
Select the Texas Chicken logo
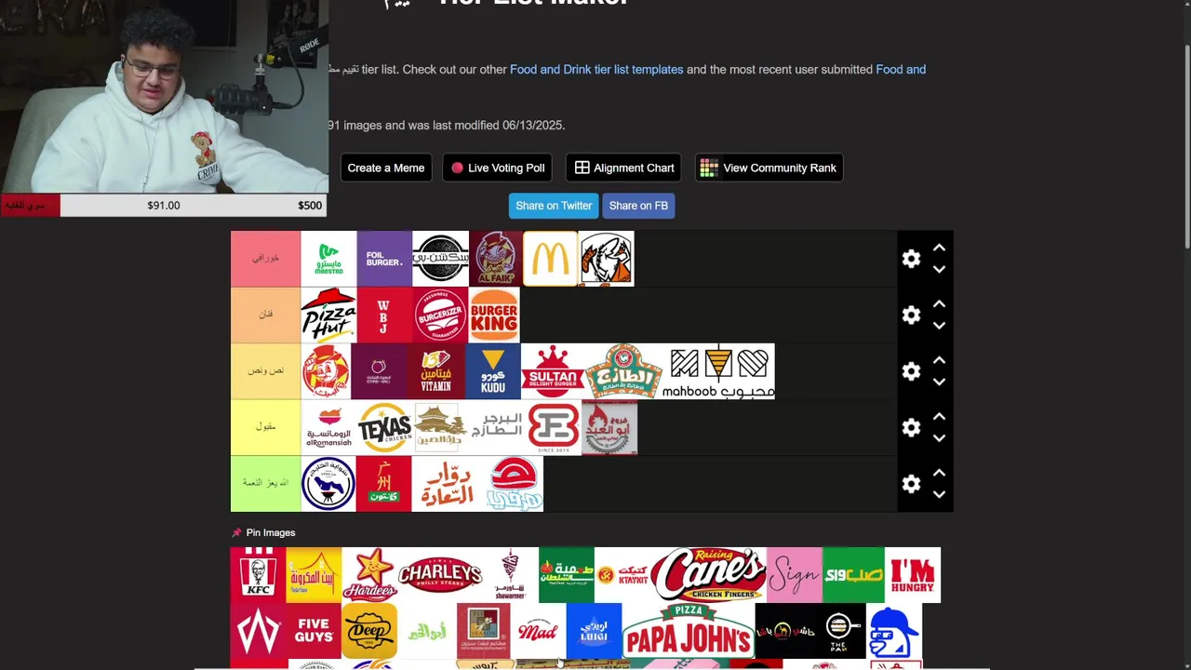pyautogui.click(x=384, y=427)
